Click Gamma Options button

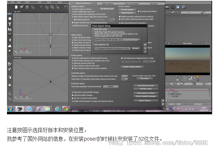point(146,101)
